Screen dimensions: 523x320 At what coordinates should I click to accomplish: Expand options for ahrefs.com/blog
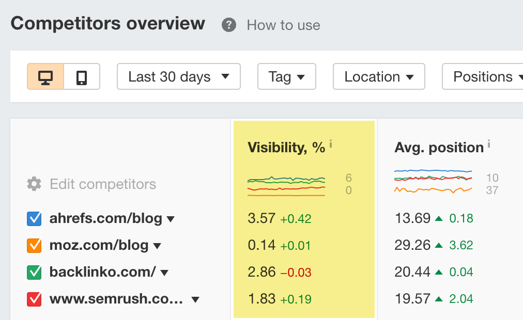click(170, 219)
